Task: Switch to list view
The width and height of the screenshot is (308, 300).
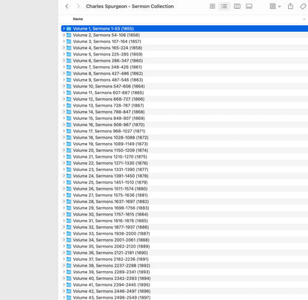Action: (224, 7)
